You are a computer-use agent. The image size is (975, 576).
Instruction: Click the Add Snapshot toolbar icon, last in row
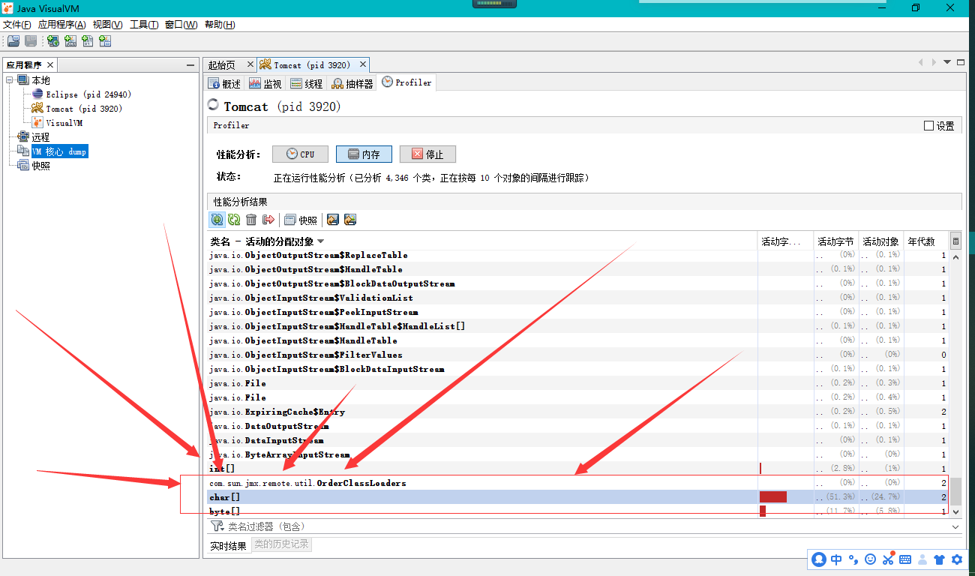(105, 41)
